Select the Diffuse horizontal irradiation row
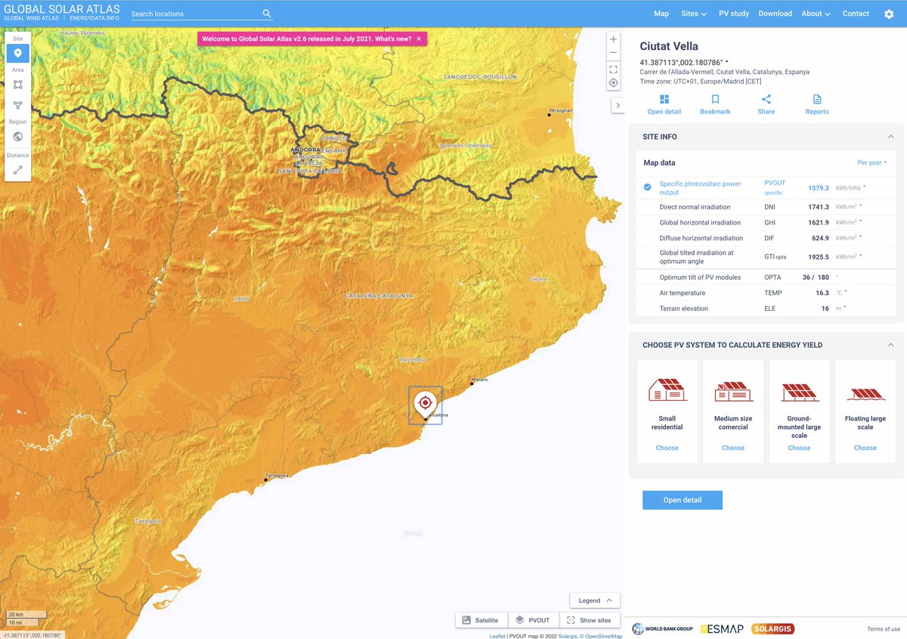The height and width of the screenshot is (639, 907). pos(766,238)
